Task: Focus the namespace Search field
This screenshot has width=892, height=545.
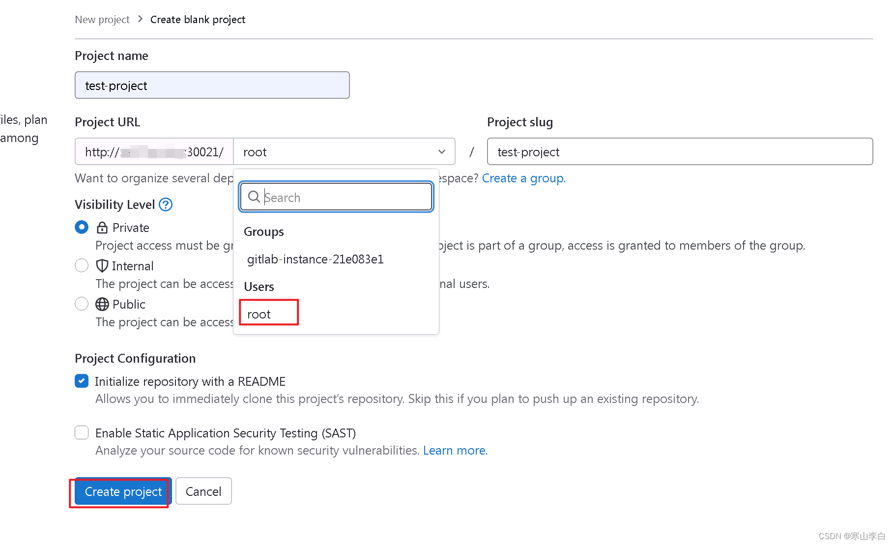Action: coord(336,197)
